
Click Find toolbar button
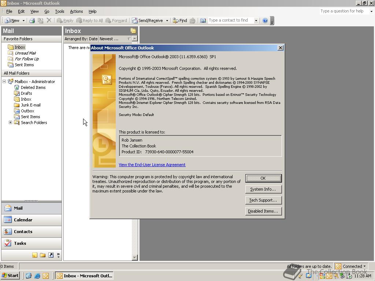coord(180,20)
